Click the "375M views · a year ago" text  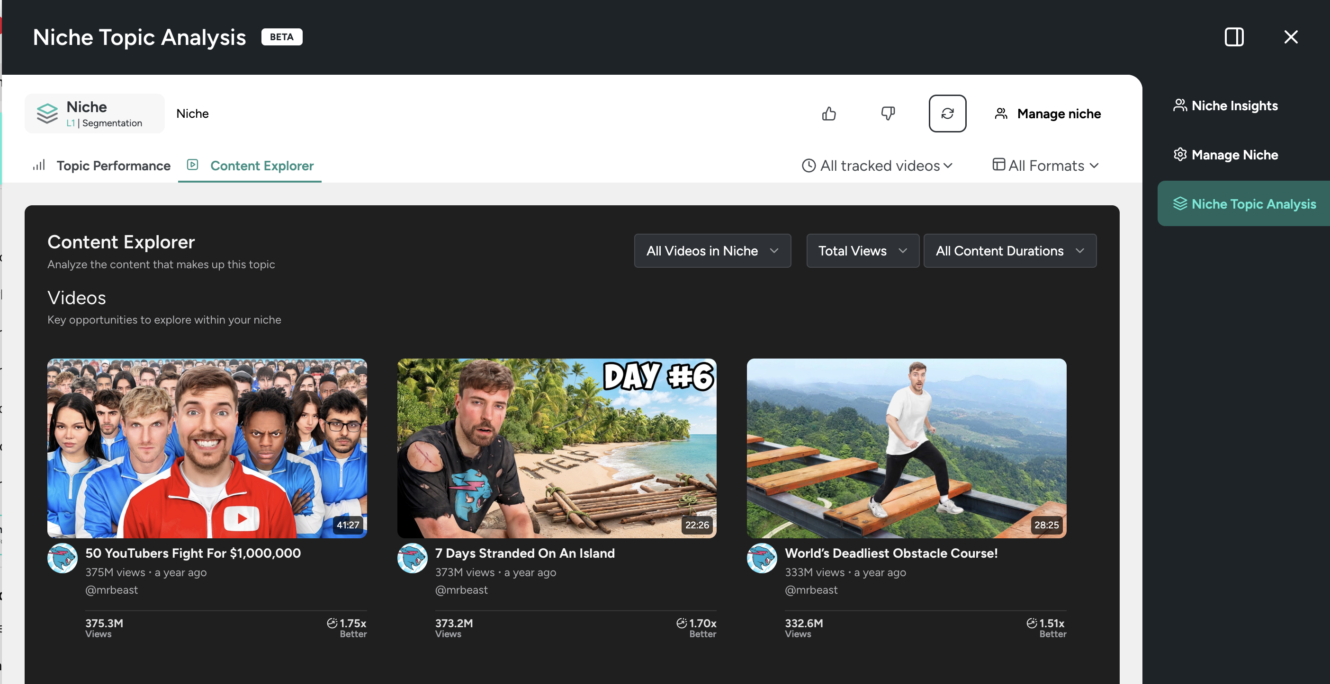click(145, 572)
